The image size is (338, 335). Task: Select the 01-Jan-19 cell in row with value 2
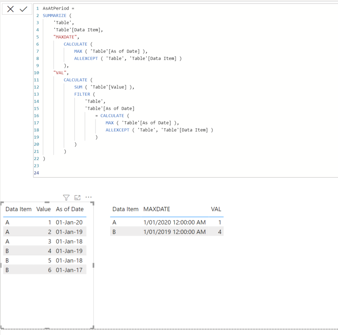[69, 232]
